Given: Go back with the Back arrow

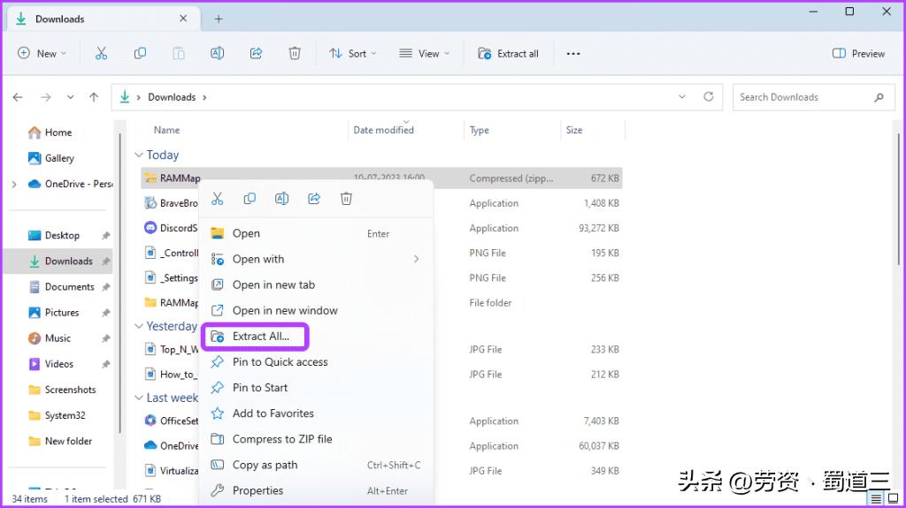Looking at the screenshot, I should (x=18, y=97).
